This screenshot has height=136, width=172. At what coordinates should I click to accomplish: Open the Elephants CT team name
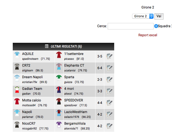[74, 65]
